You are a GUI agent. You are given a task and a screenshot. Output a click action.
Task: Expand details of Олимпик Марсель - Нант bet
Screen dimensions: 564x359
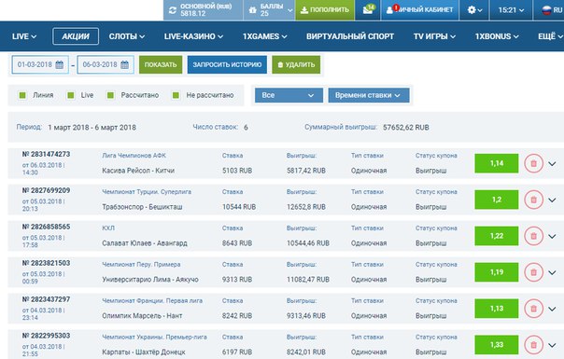coord(552,309)
